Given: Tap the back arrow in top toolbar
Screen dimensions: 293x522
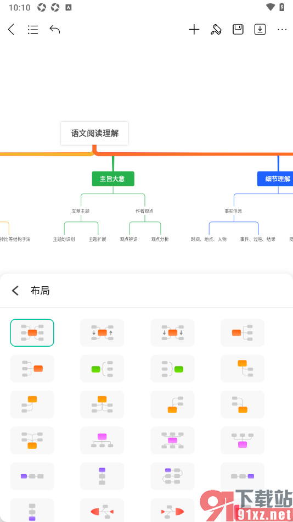Looking at the screenshot, I should click(12, 30).
